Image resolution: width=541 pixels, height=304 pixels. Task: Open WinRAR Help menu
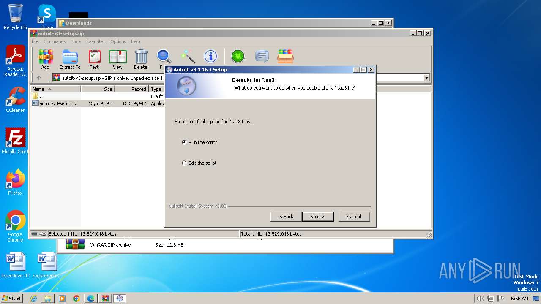pos(135,41)
